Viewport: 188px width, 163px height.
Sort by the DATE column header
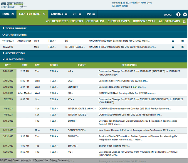pyautogui.click(x=8, y=65)
